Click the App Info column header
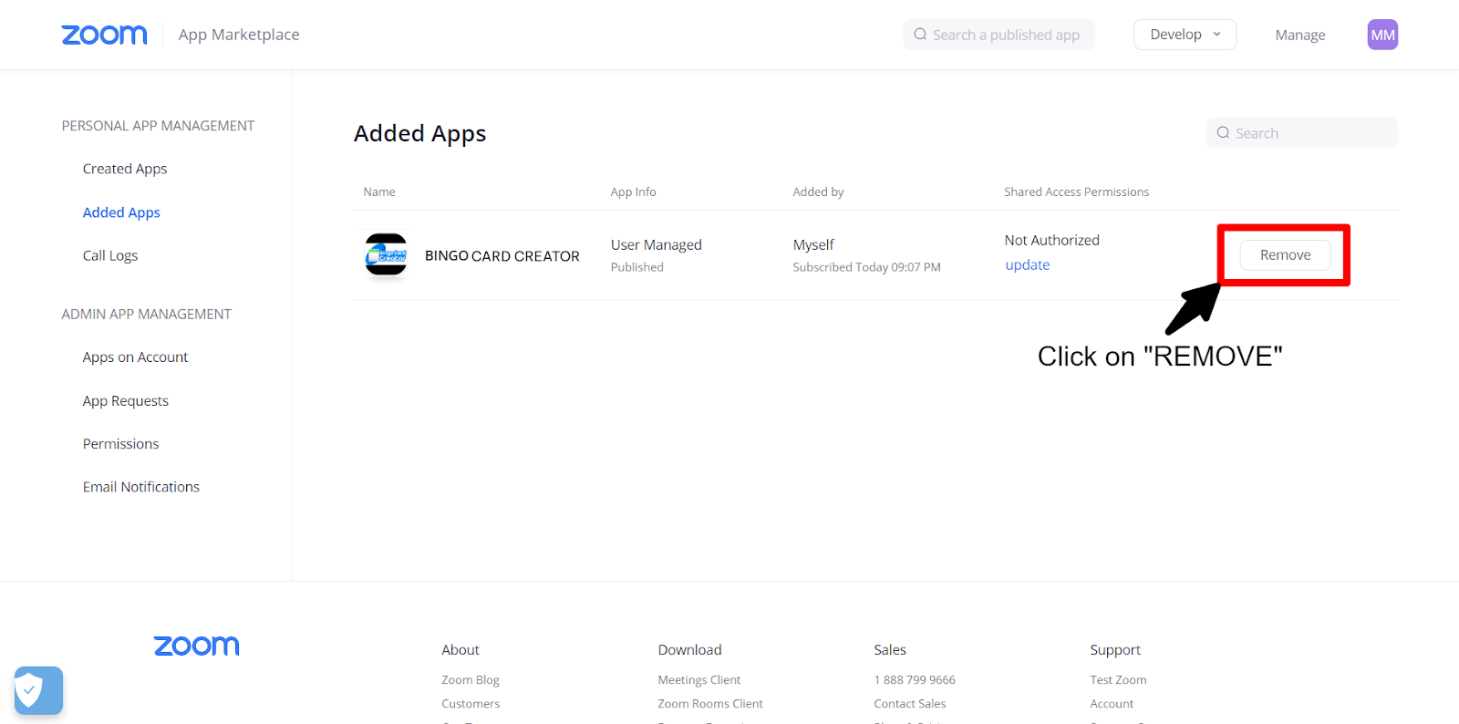Screen dimensions: 1459x724 coord(634,192)
